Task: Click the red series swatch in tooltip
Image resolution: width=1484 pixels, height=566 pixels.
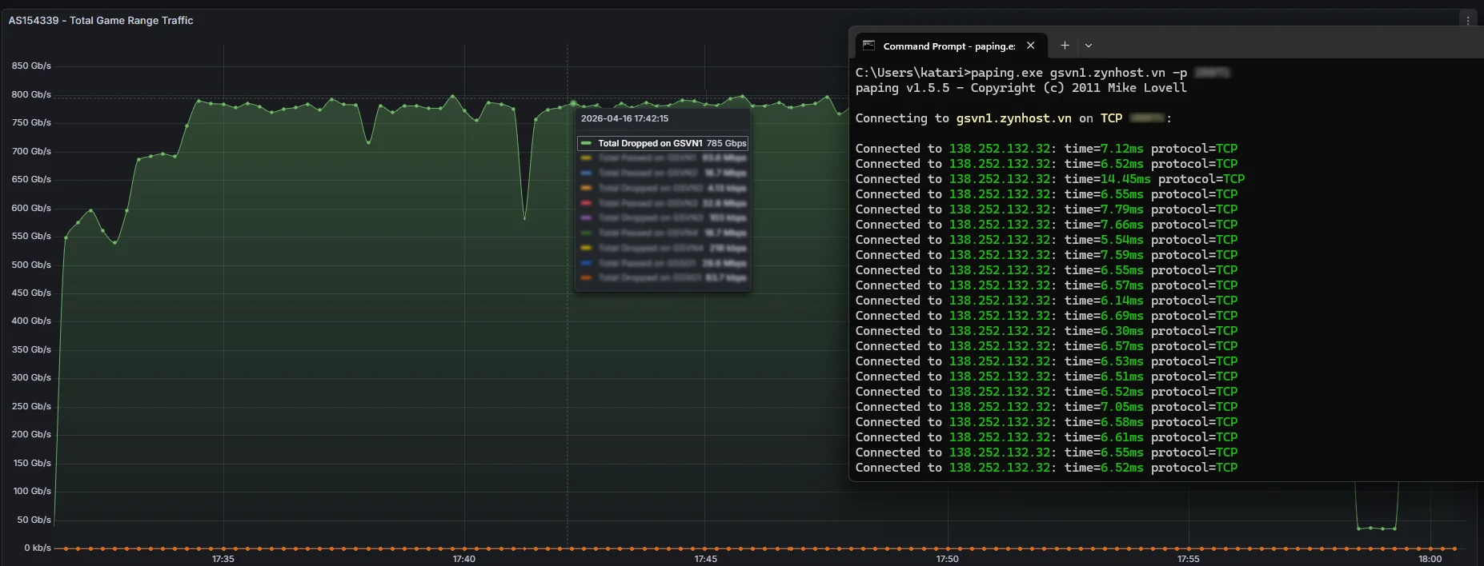Action: click(x=586, y=203)
